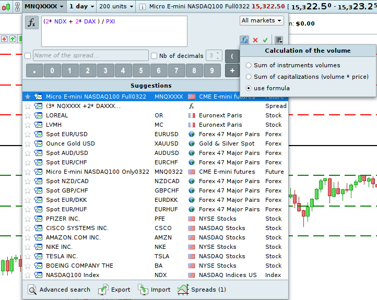
Task: Open Advanced search
Action: coord(59,290)
